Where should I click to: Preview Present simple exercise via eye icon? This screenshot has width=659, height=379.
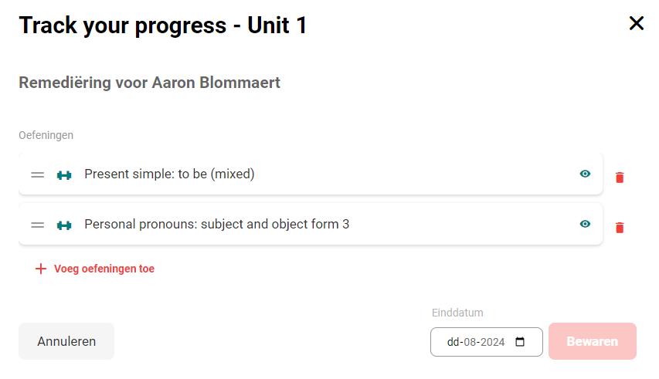[x=585, y=174]
